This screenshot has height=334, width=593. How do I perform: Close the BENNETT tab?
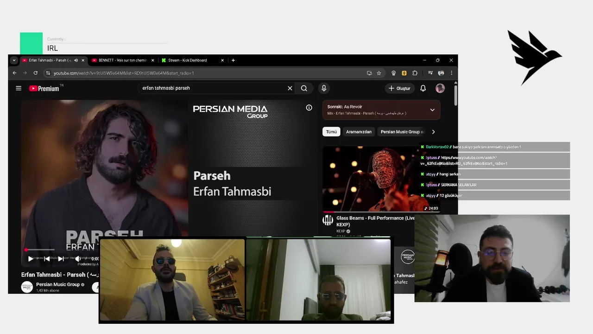coord(152,60)
